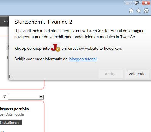The image size is (151, 132).
Task: Click the dialog resize grip dots
Action: (x=11, y=77)
